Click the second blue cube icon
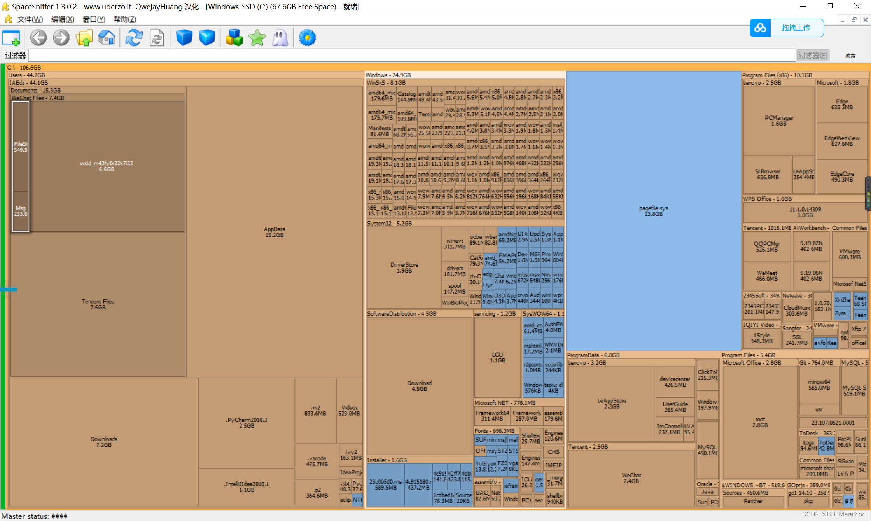The height and width of the screenshot is (521, 871). [x=207, y=38]
